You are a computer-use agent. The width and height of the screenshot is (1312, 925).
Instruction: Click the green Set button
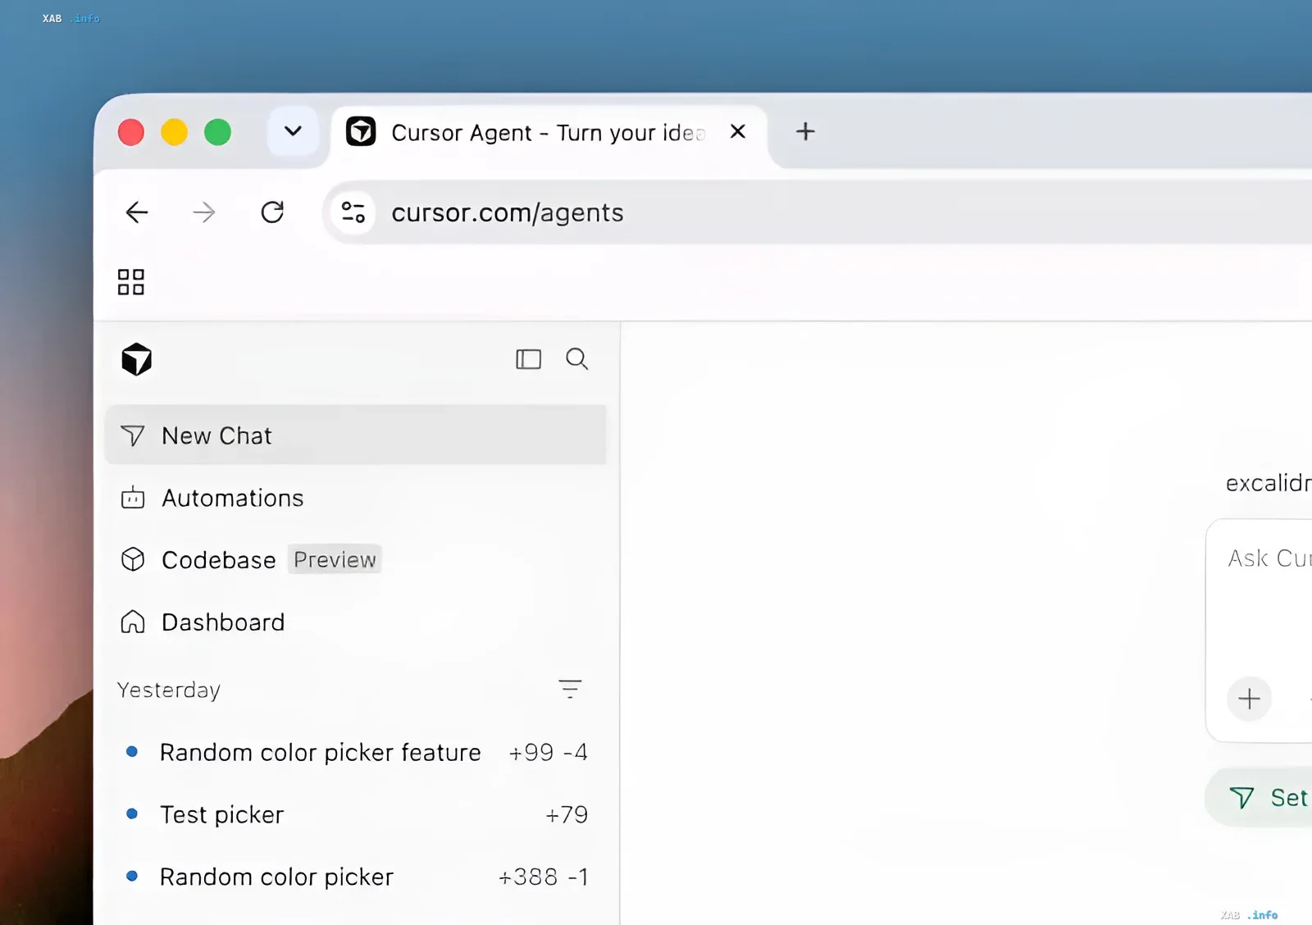1260,797
